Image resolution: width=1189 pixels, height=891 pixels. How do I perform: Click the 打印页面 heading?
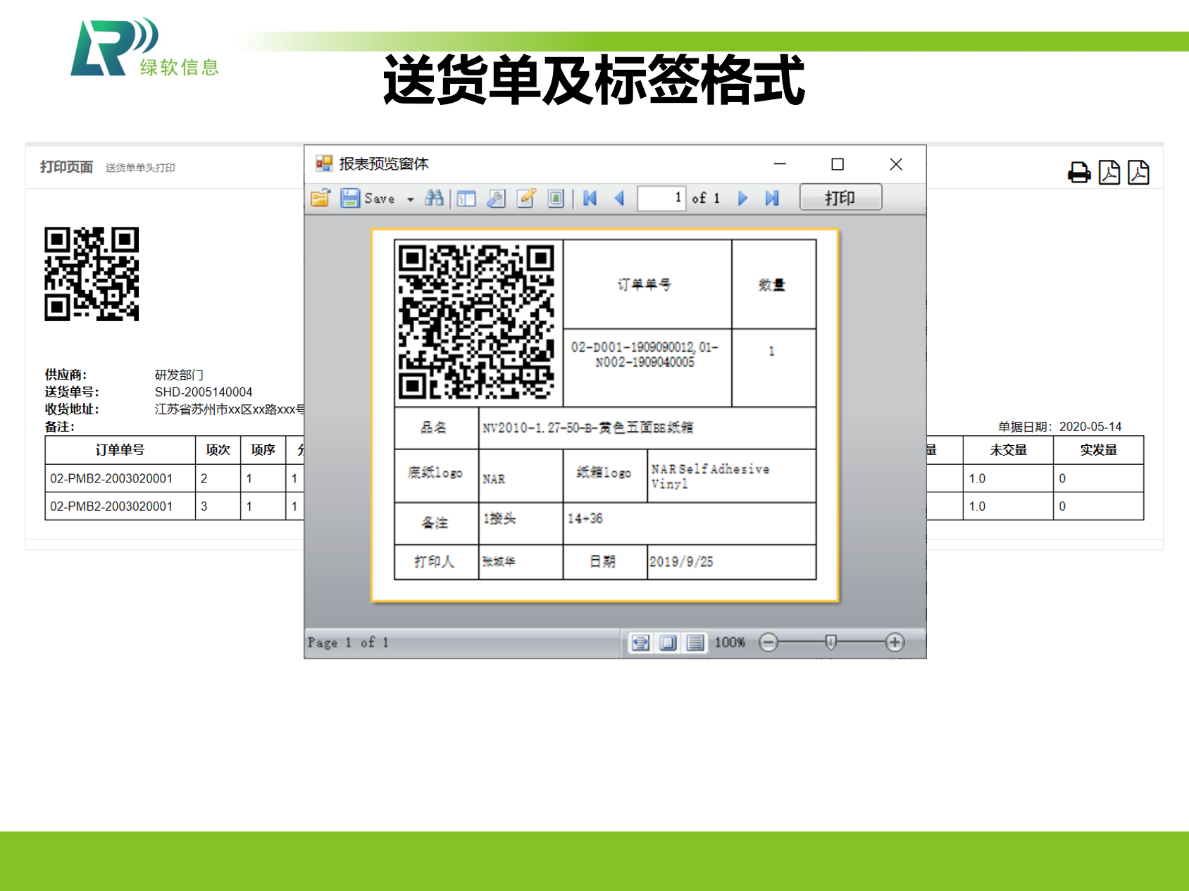pyautogui.click(x=66, y=167)
